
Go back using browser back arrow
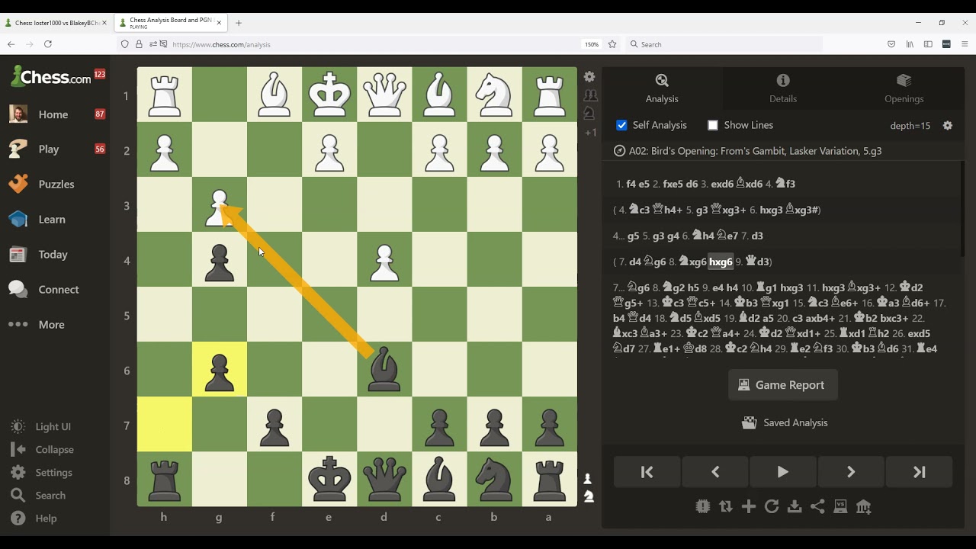pyautogui.click(x=11, y=44)
